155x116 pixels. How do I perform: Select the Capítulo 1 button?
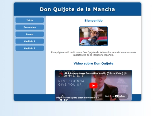[x=30, y=41]
